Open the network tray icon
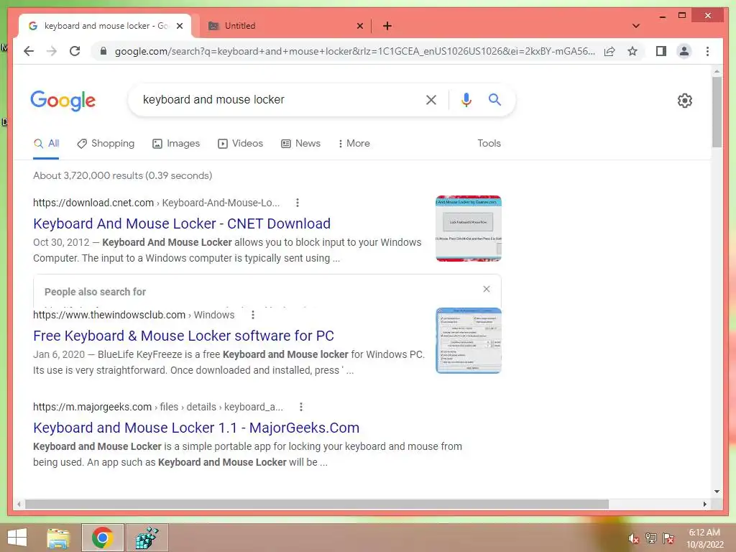The width and height of the screenshot is (736, 552). [651, 538]
